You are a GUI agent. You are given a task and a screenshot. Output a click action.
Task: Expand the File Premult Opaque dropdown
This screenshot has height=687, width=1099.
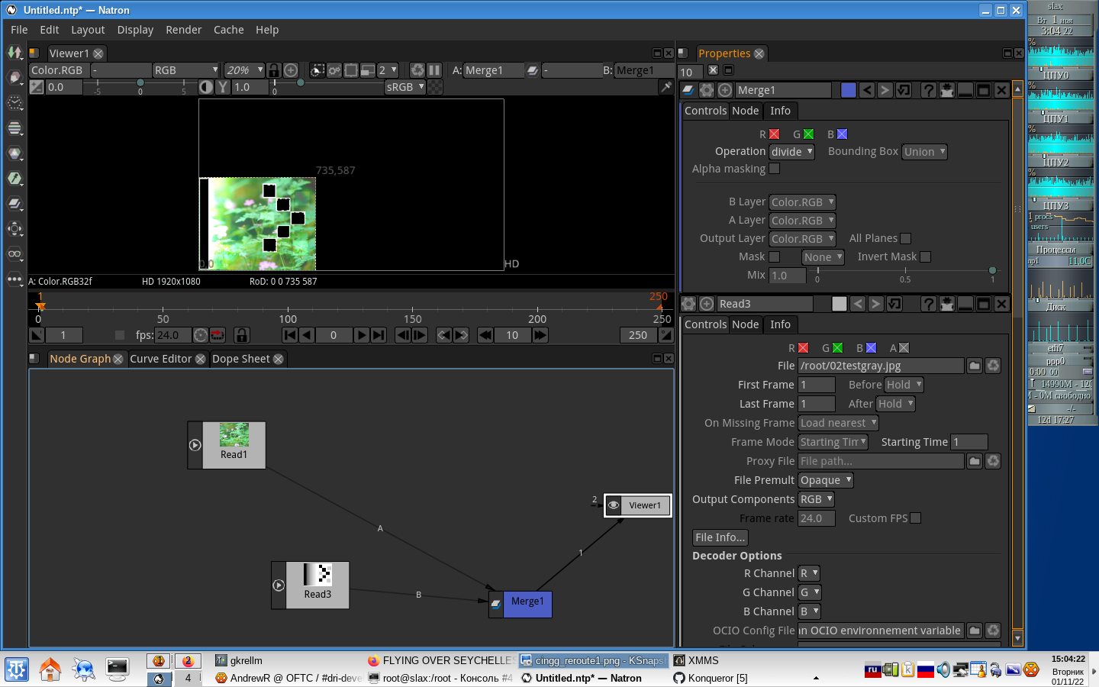click(825, 480)
